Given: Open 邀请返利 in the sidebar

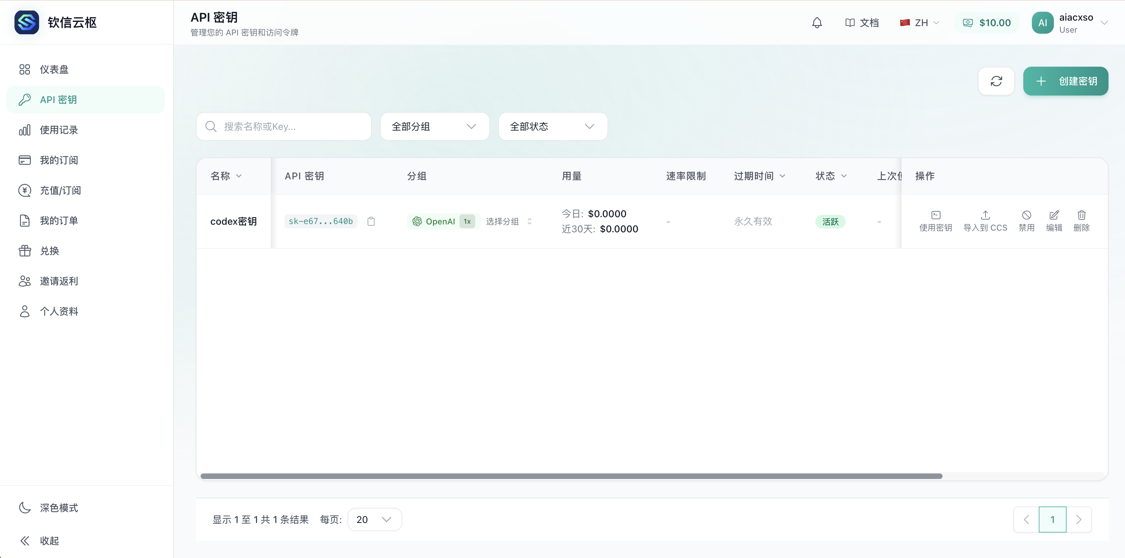Looking at the screenshot, I should tap(86, 281).
